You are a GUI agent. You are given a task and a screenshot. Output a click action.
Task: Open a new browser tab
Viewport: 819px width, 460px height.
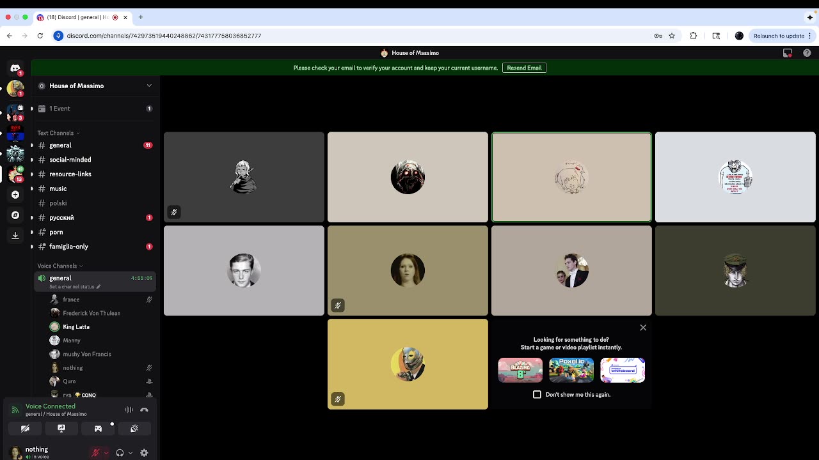coord(141,17)
